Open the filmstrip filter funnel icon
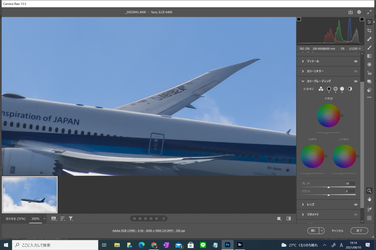 [x=71, y=219]
